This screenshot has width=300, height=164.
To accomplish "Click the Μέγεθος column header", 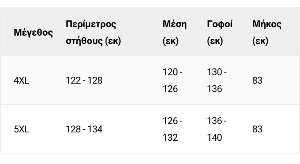I will (x=34, y=33).
